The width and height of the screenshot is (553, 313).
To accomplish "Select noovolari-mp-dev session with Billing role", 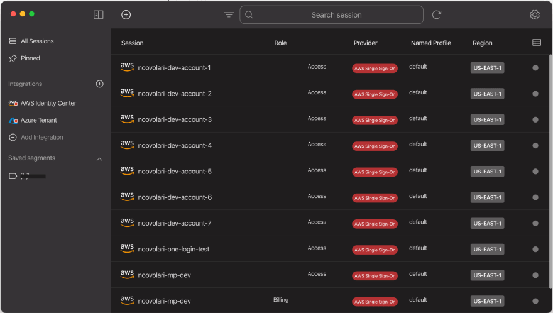I will pos(165,301).
